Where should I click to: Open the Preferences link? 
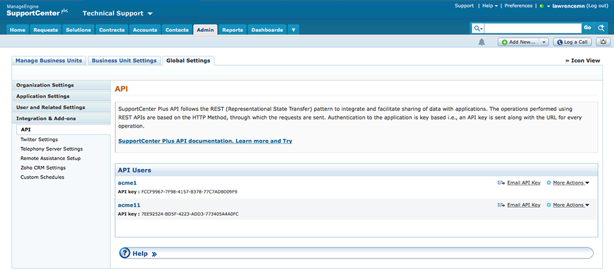click(x=519, y=6)
